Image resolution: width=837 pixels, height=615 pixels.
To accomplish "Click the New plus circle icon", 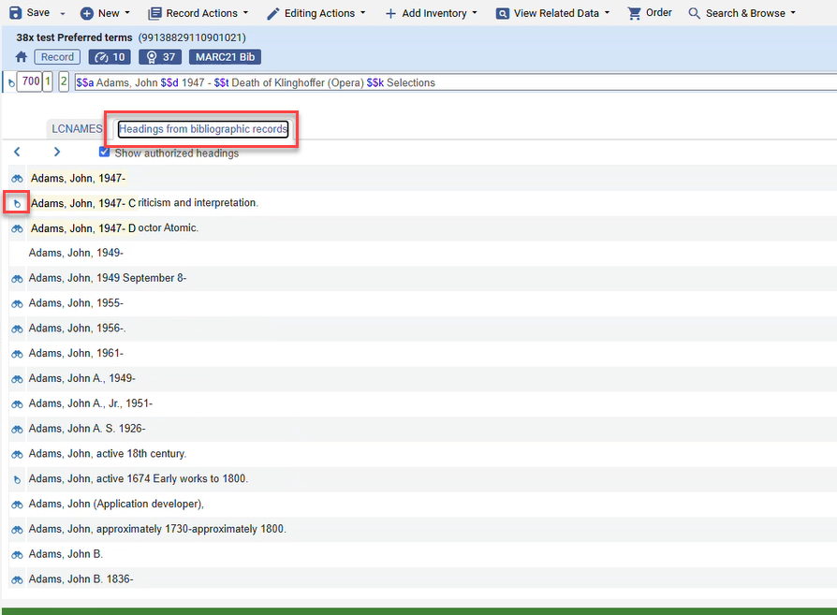I will coord(86,13).
